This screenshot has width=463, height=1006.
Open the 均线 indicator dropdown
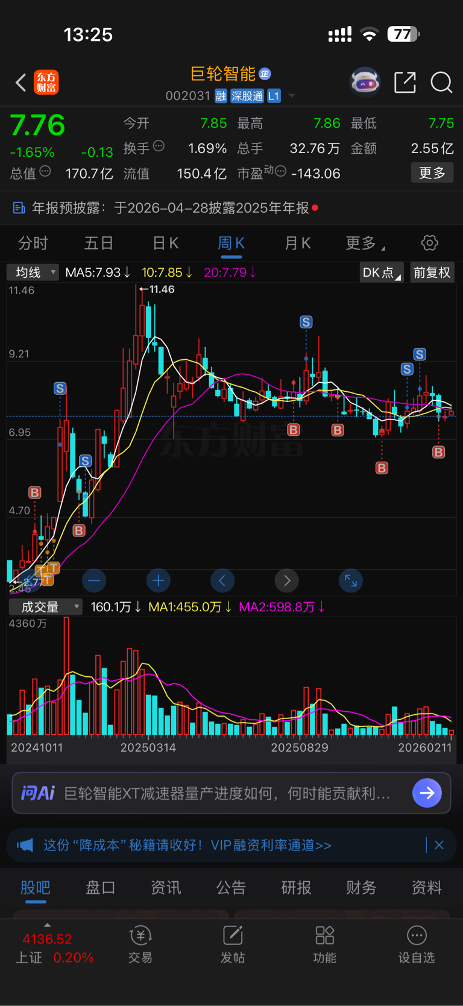click(x=33, y=272)
